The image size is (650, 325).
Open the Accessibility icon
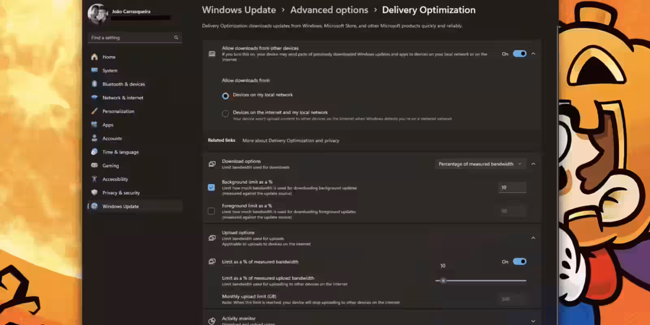tap(94, 179)
